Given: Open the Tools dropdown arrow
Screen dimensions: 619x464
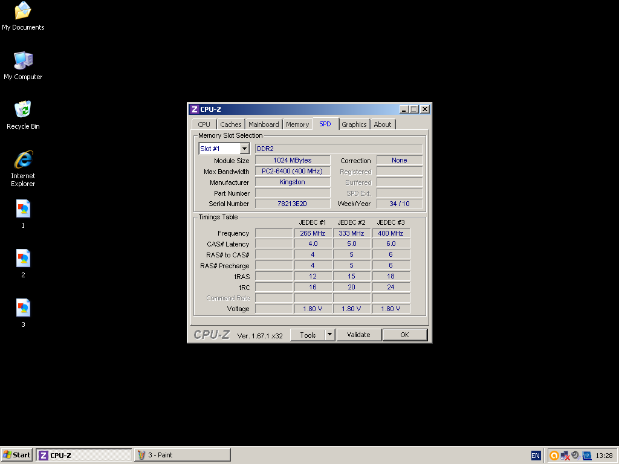Looking at the screenshot, I should click(329, 335).
